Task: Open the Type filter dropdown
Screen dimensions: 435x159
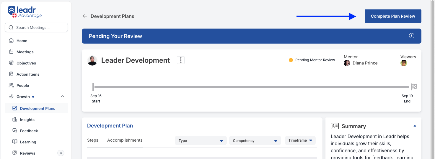Action: (x=201, y=140)
